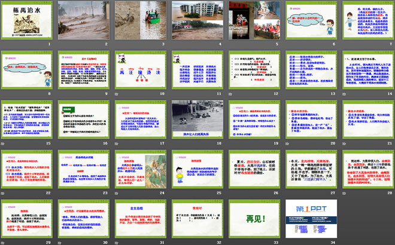Screen dimensions: 395x245
Task: Select slide 2 flood torrent photo
Action: pyautogui.click(x=84, y=20)
